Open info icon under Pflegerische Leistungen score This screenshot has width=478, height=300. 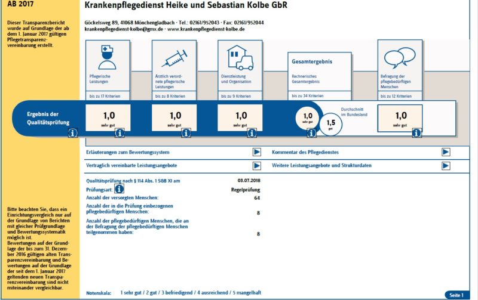pyautogui.click(x=119, y=133)
